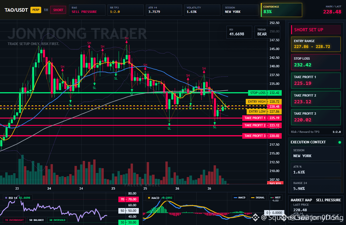
Task: Click the date label 23 on time axis
Action: 17,188
